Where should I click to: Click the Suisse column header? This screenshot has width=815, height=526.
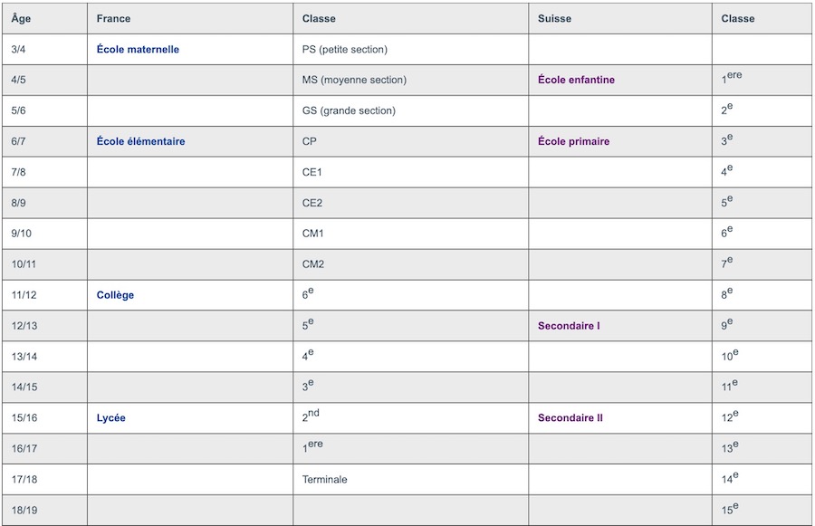pos(554,19)
